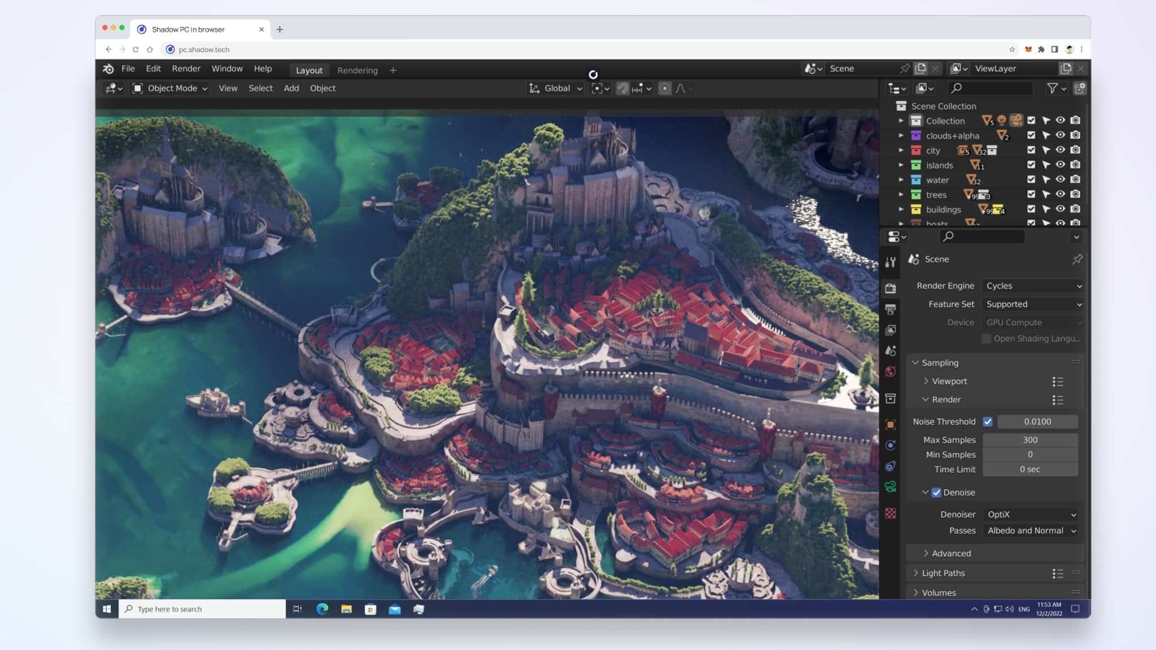Uncheck the Denoise checkbox
This screenshot has width=1156, height=650.
(x=936, y=493)
